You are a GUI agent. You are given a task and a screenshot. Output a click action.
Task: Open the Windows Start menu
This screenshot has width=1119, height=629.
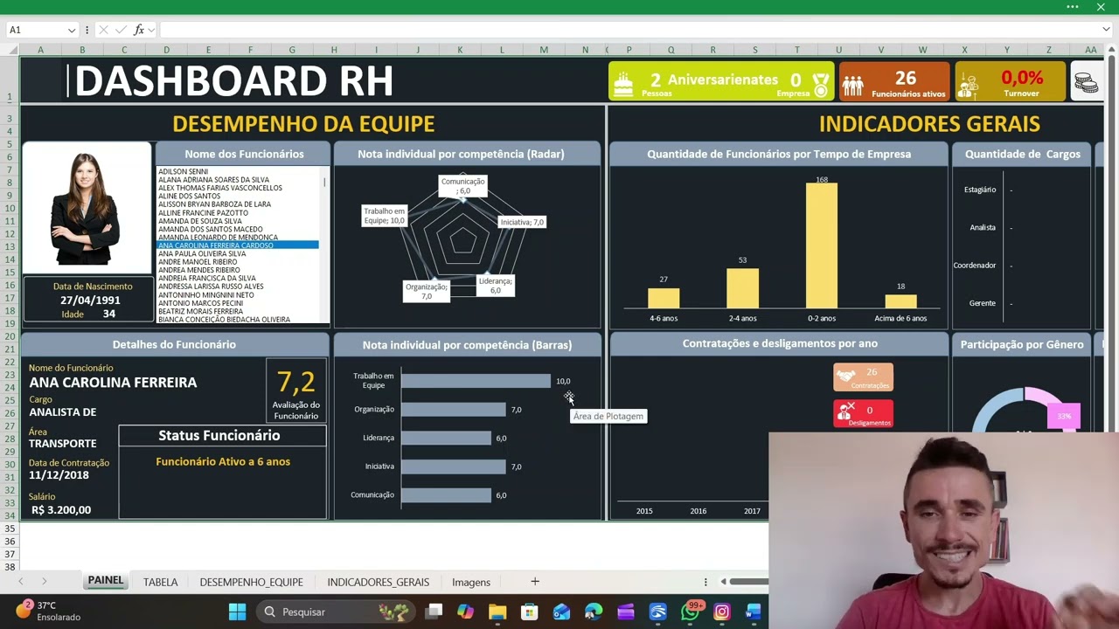(x=237, y=612)
